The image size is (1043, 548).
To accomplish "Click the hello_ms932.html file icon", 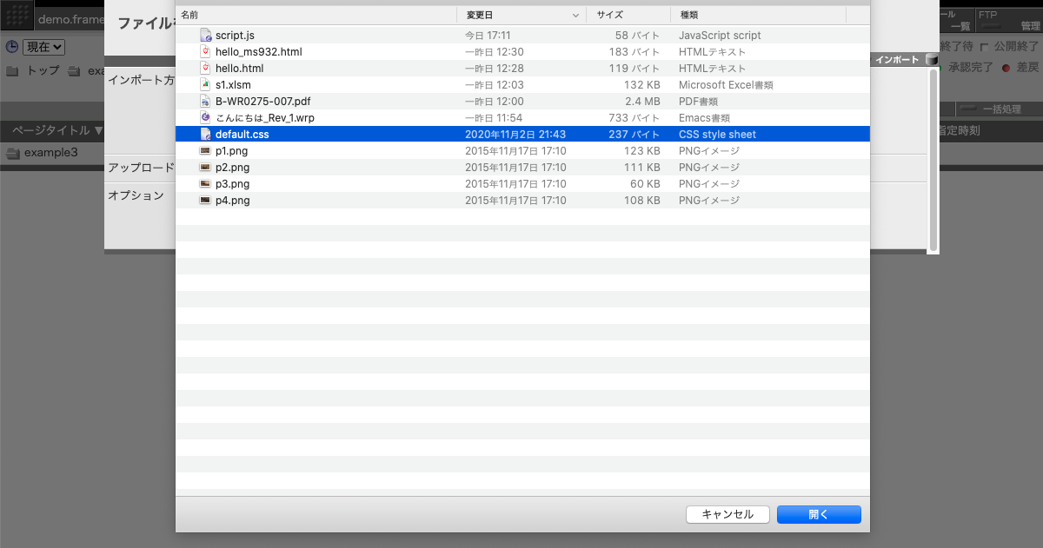I will click(205, 52).
